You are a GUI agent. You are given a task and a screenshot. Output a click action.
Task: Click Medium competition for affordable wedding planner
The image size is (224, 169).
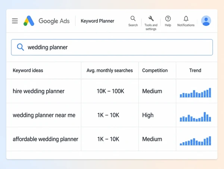(x=152, y=139)
